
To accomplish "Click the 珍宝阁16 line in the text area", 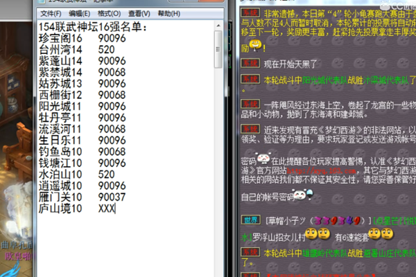I will coord(62,39).
